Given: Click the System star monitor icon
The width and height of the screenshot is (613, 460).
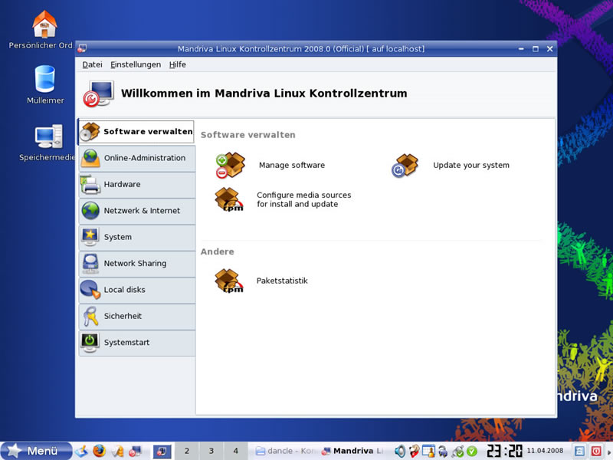Looking at the screenshot, I should pos(90,237).
